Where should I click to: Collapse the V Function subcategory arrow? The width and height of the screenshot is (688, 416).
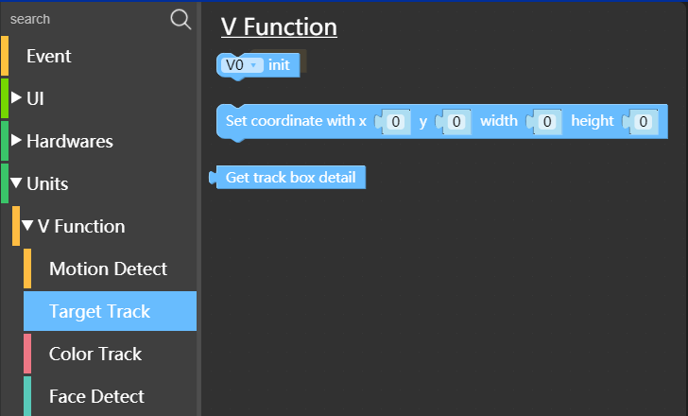[x=27, y=226]
